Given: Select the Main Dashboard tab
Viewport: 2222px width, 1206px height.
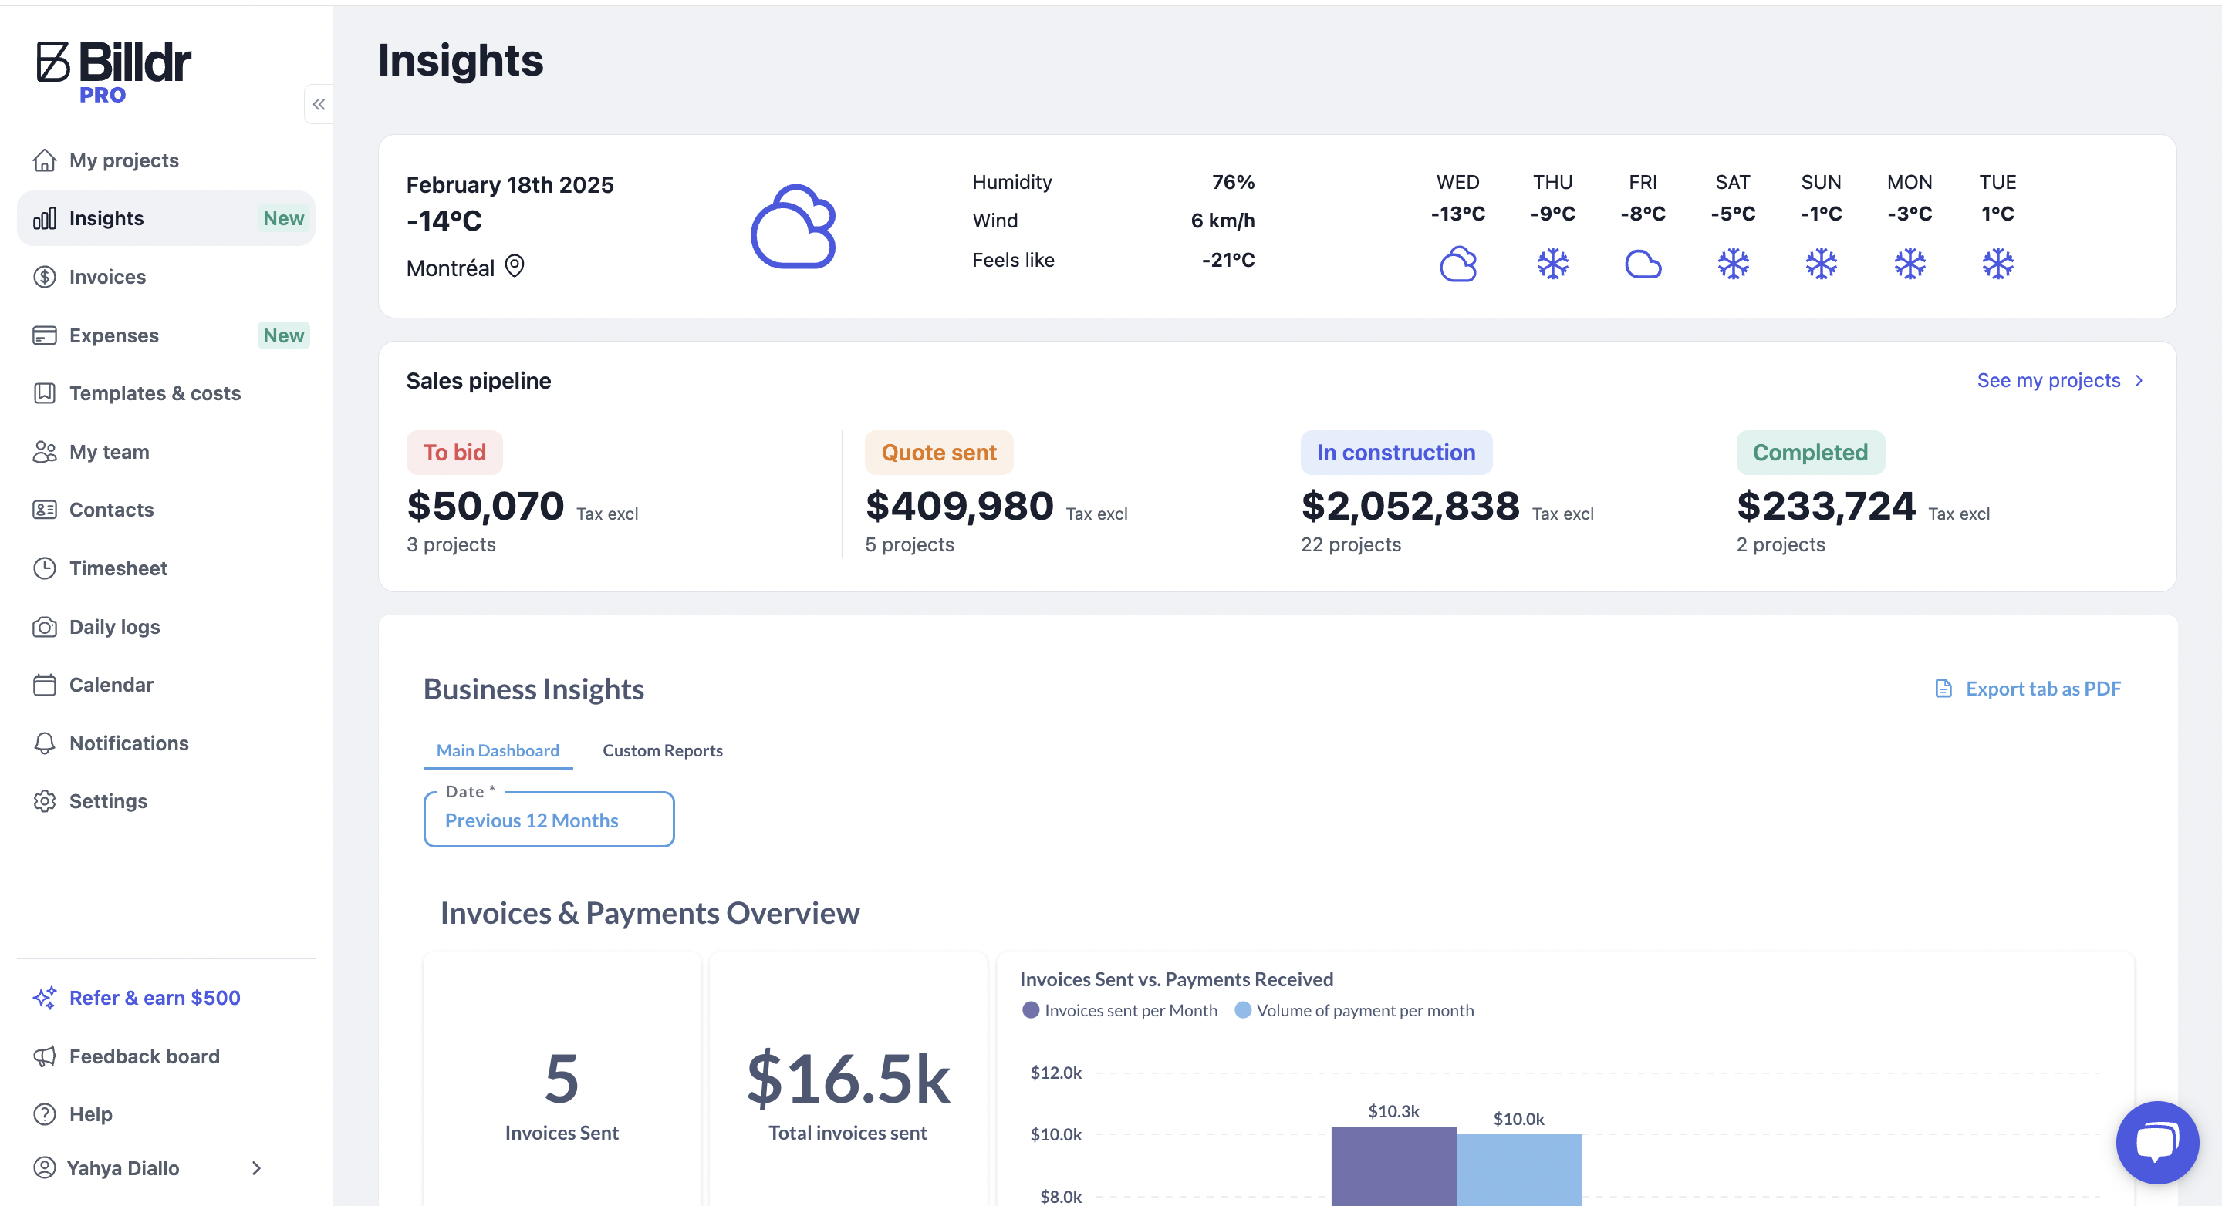Looking at the screenshot, I should click(x=497, y=750).
